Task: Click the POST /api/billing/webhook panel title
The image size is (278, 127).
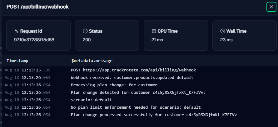Action: click(x=37, y=7)
